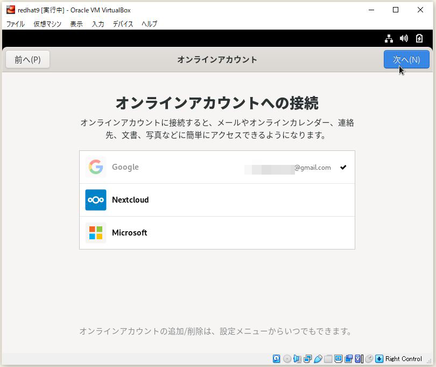Close the redhat9 VirtualBox window
The image size is (436, 367).
420,10
